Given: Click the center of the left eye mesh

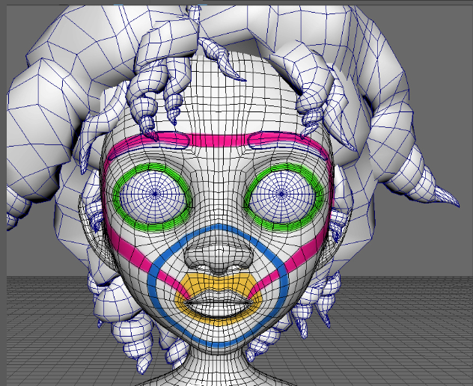Looking at the screenshot, I should [155, 193].
